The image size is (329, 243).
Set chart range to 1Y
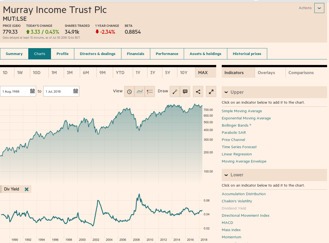138,73
